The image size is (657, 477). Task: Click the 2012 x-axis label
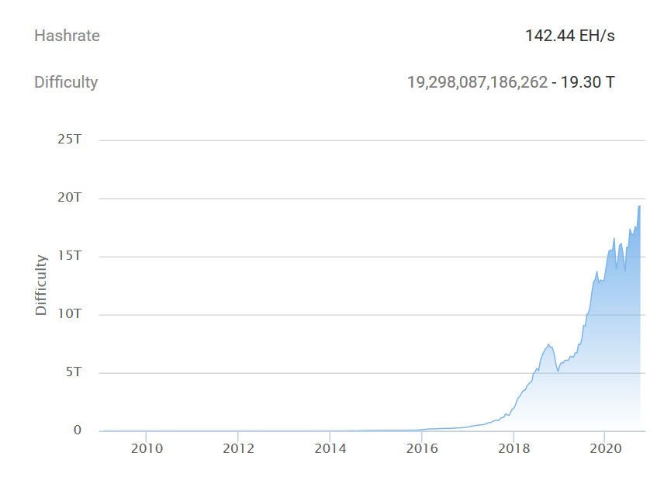[239, 448]
